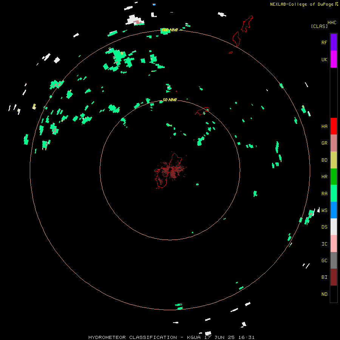Click the BI legend label
The height and width of the screenshot is (340, 340).
324,277
